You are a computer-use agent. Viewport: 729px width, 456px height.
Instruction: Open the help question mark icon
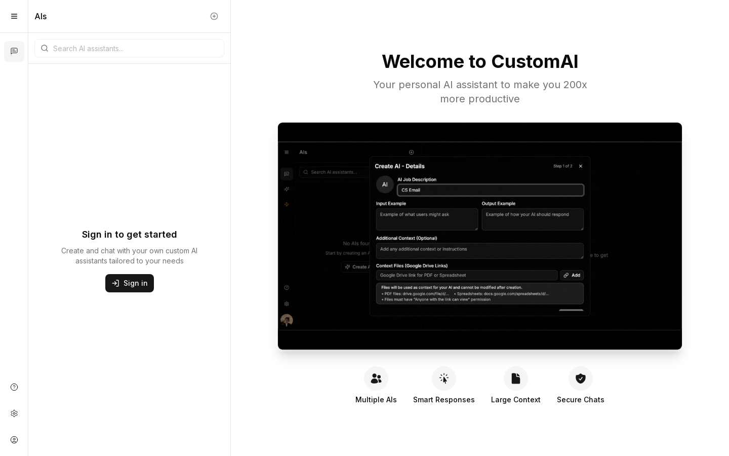point(14,387)
